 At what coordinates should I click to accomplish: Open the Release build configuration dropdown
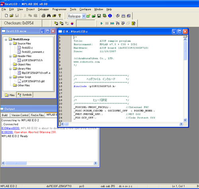click(x=84, y=16)
